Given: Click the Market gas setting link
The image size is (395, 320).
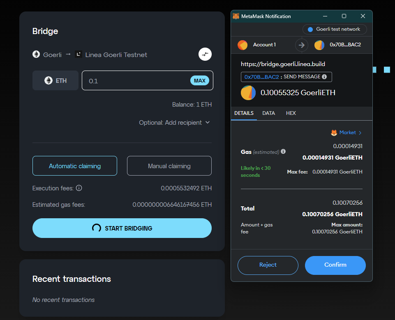Looking at the screenshot, I should 347,133.
